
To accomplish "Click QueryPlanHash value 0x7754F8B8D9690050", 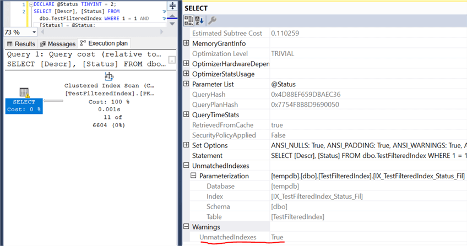I will tap(305, 105).
